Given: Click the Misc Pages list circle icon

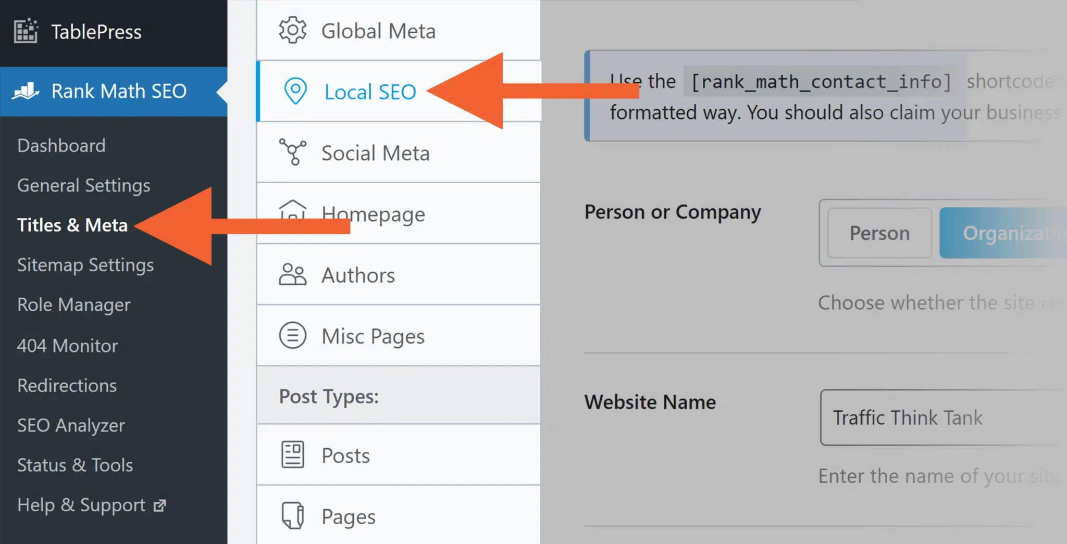Looking at the screenshot, I should point(293,335).
